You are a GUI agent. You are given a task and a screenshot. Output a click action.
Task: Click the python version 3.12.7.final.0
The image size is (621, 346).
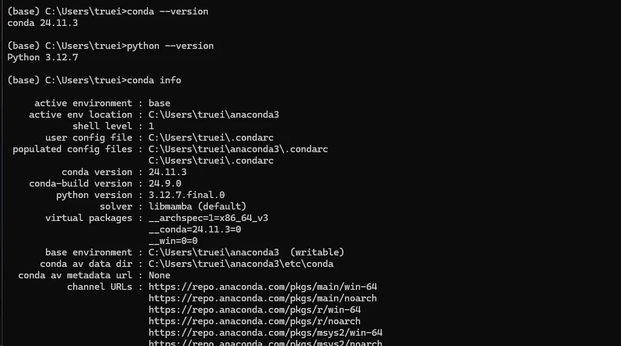click(187, 195)
